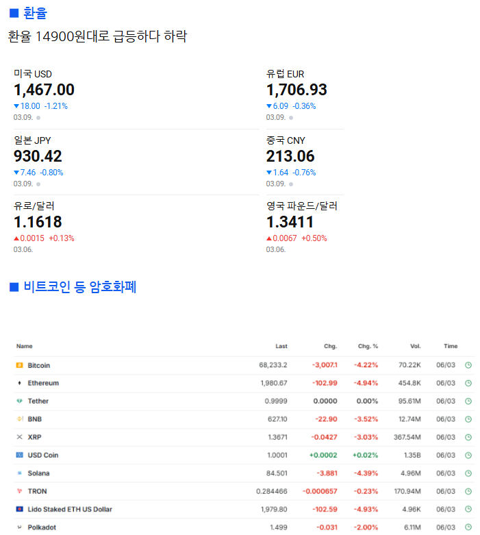This screenshot has height=535, width=480.
Task: Click the BNB coin icon
Action: [x=19, y=419]
